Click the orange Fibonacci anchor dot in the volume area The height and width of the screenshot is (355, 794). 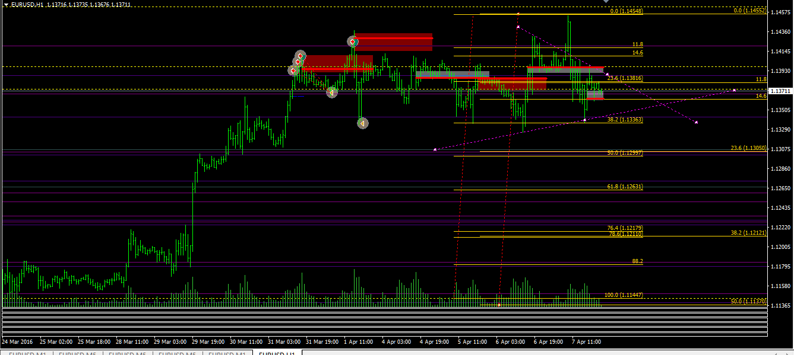pos(499,305)
